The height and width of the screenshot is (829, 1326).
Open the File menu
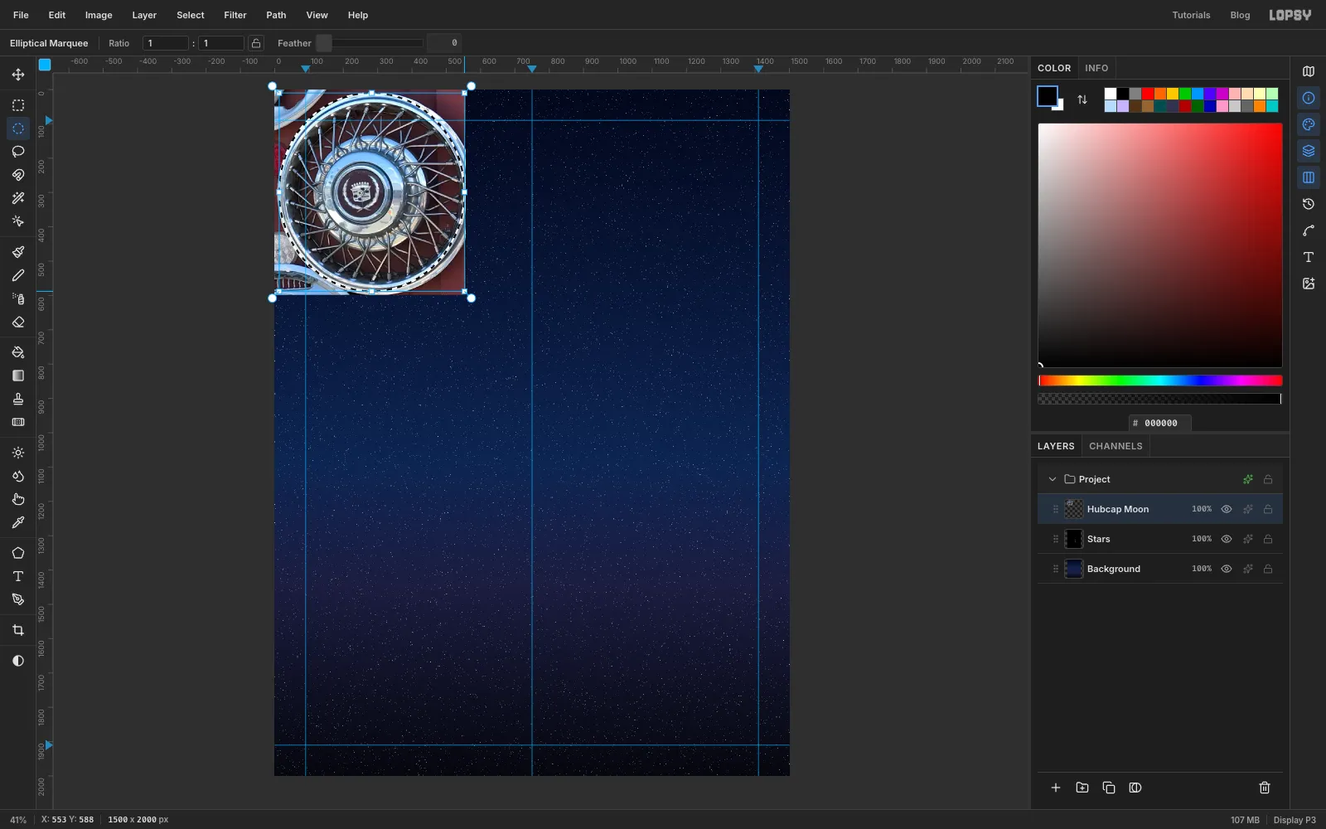[x=21, y=15]
